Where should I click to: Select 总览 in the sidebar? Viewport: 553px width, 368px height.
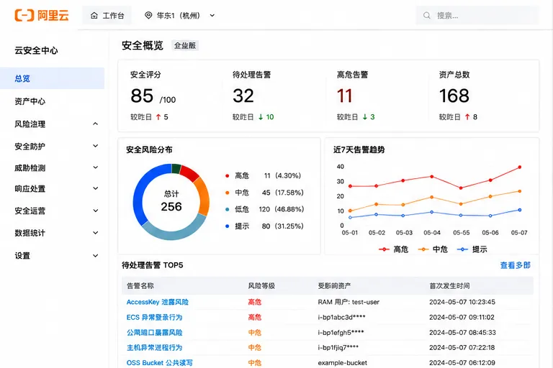tap(52, 78)
